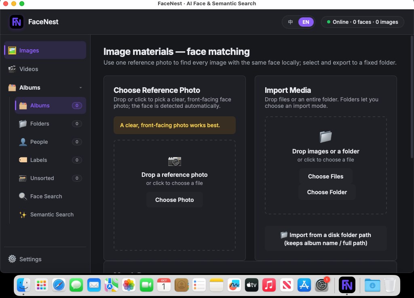The width and height of the screenshot is (414, 298).
Task: Open the Images section in sidebar
Action: coord(45,50)
